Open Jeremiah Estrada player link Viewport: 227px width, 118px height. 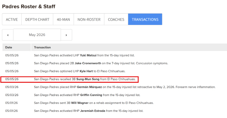93,111
